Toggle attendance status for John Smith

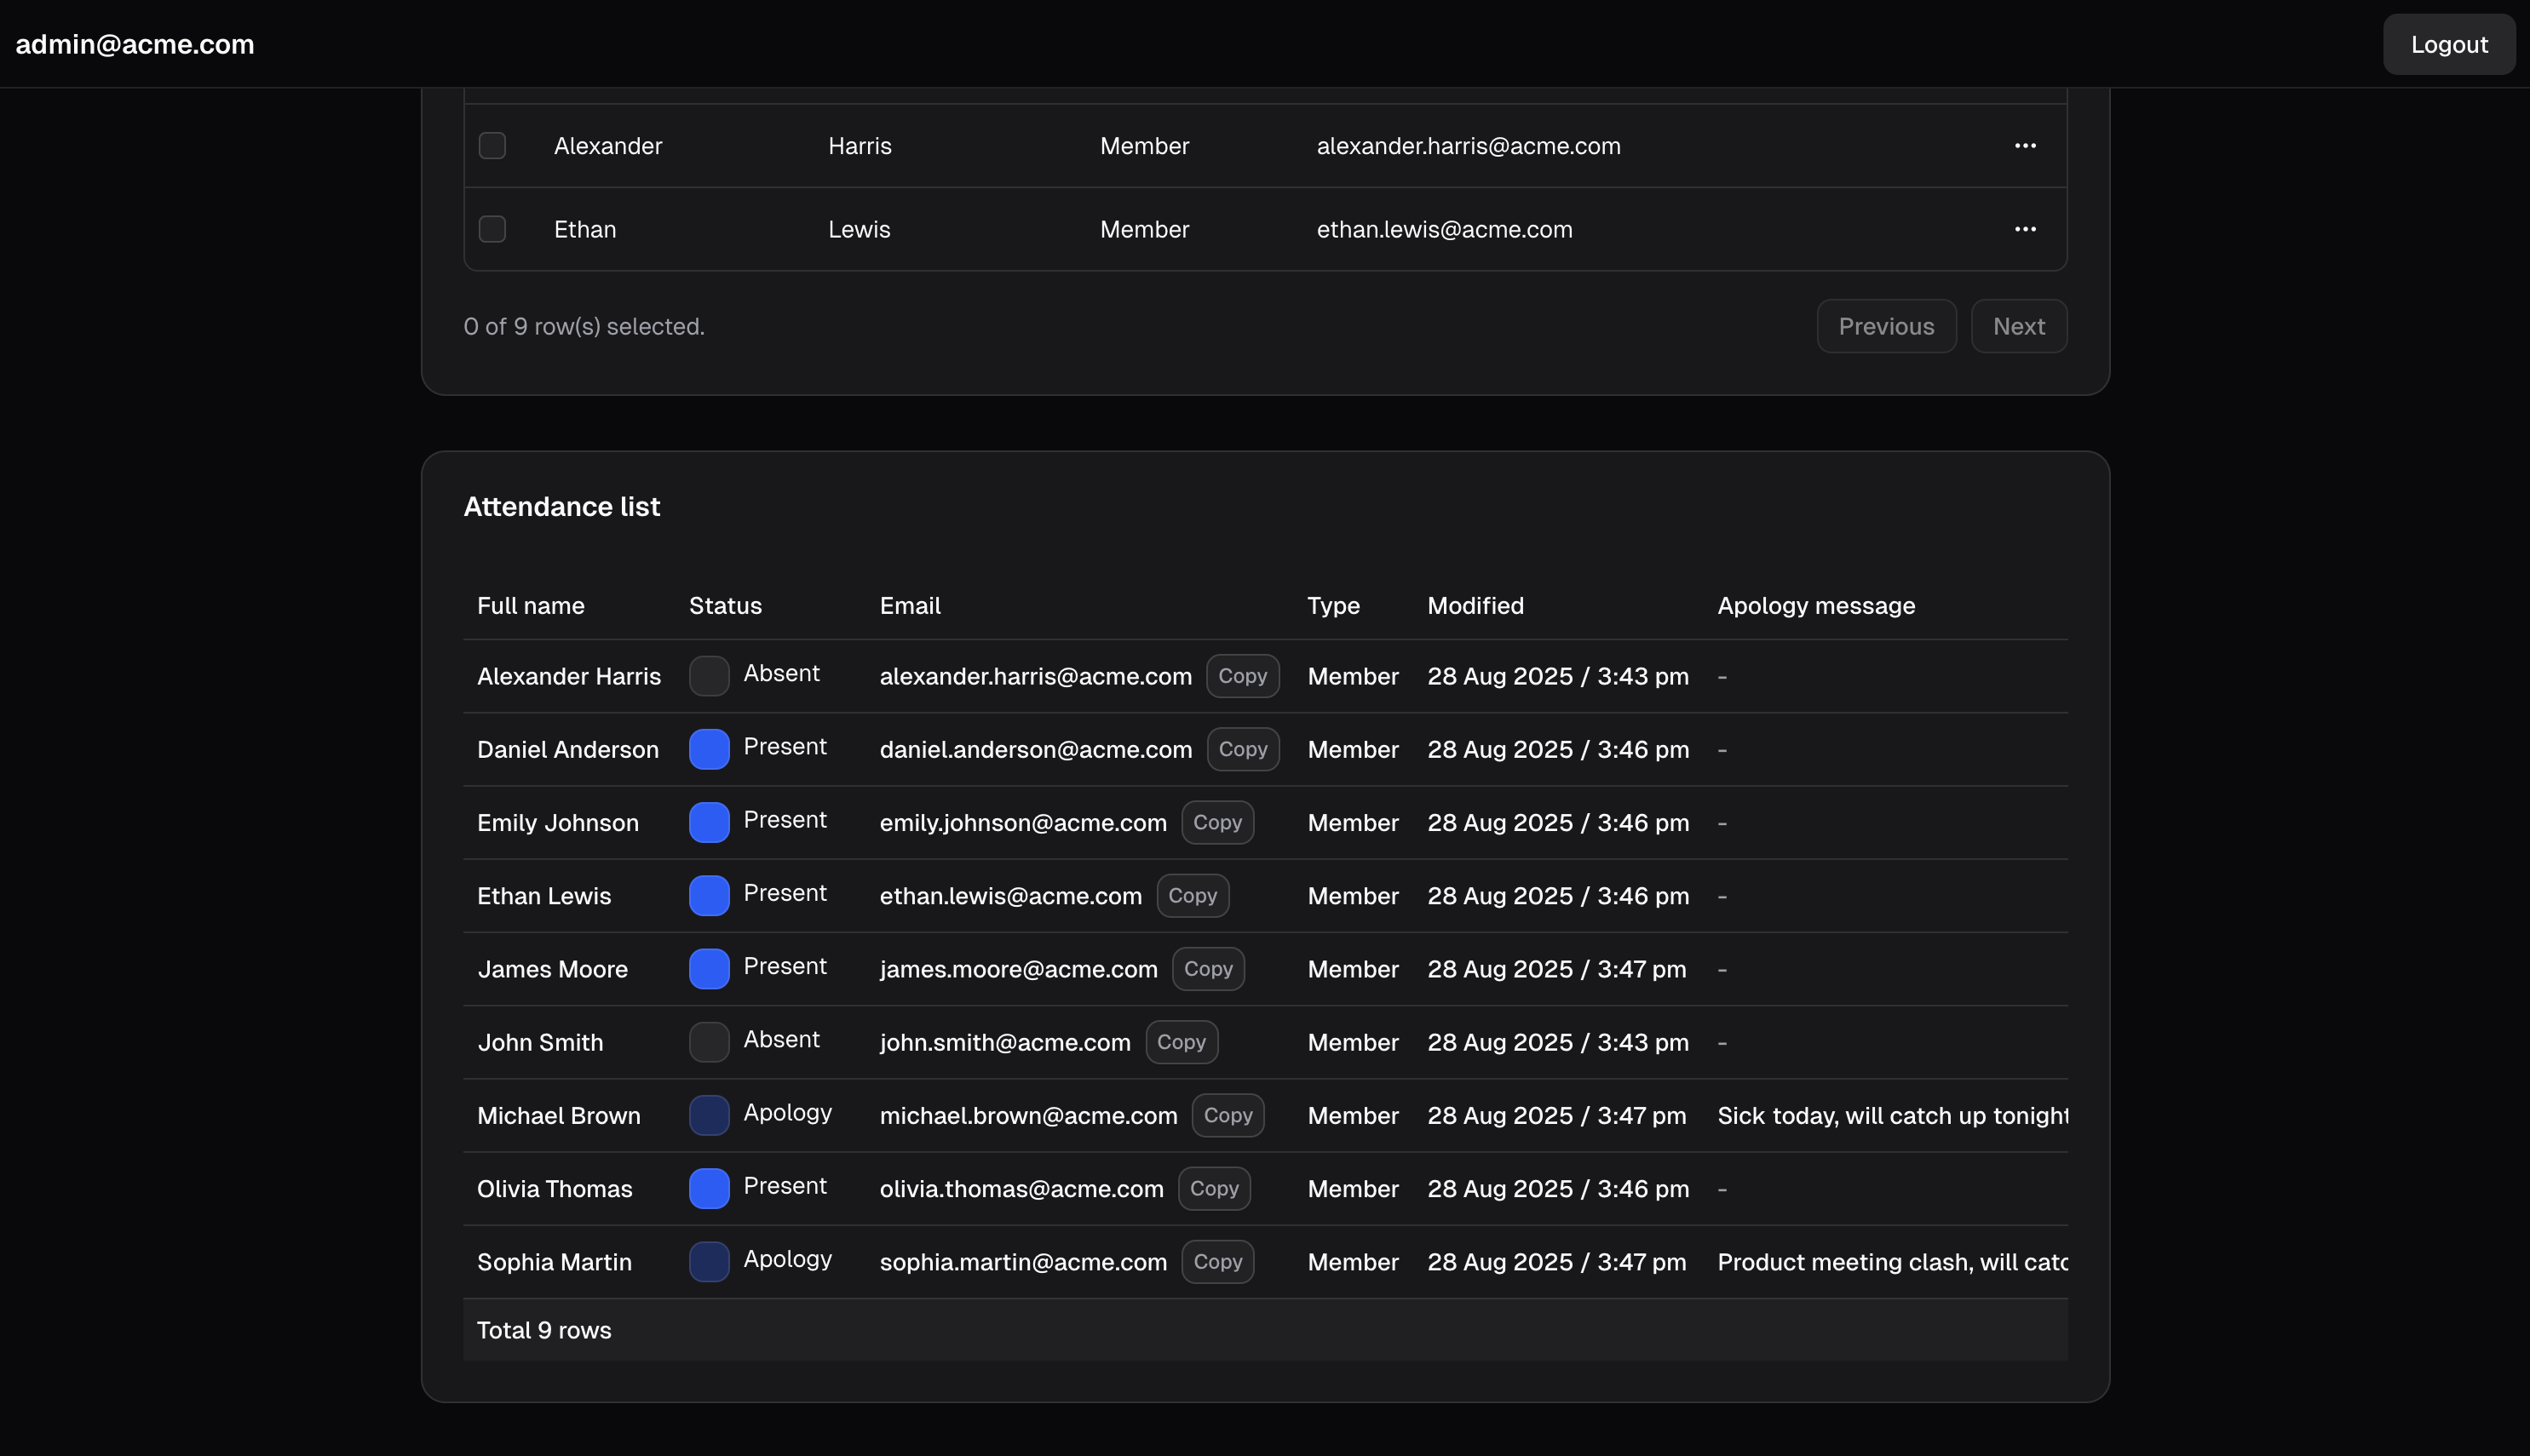(x=710, y=1042)
